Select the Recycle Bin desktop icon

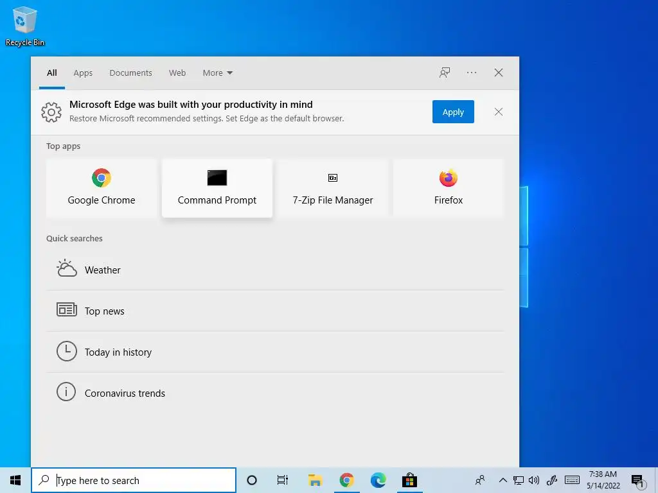click(x=25, y=26)
